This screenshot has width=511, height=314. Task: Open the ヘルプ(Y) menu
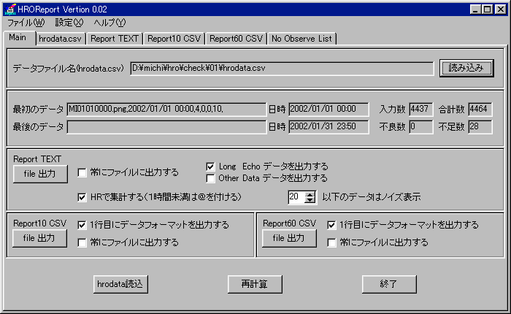coord(109,23)
